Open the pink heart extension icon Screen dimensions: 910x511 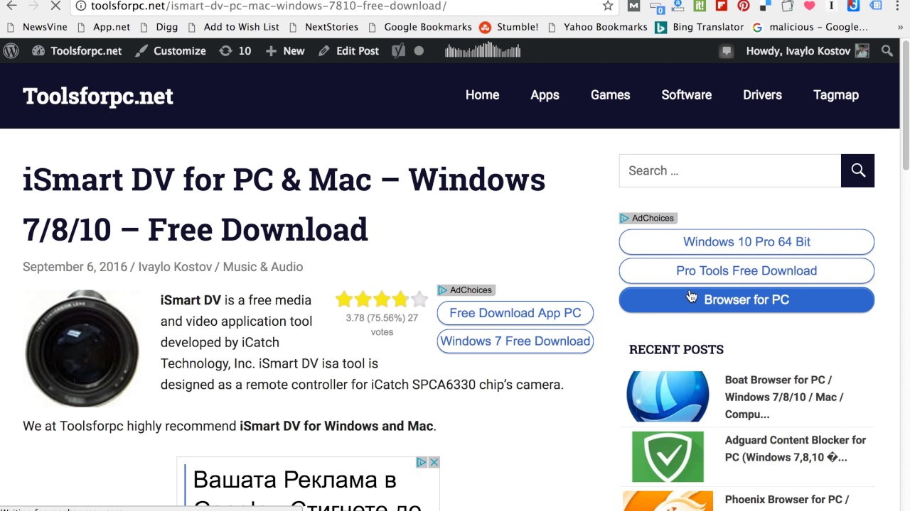809,6
